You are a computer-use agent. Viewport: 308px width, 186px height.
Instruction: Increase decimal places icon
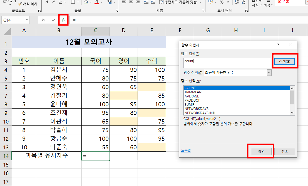pos(237,2)
